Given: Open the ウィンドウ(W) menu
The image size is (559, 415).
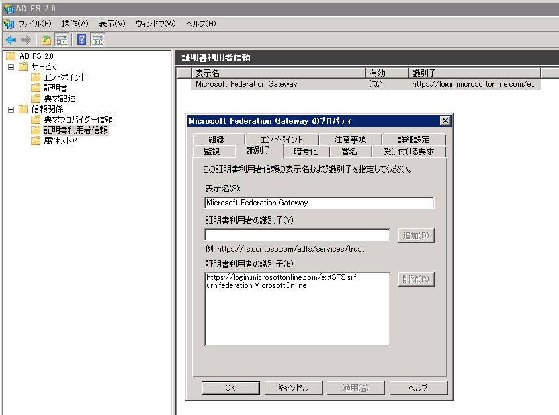Looking at the screenshot, I should pyautogui.click(x=155, y=24).
